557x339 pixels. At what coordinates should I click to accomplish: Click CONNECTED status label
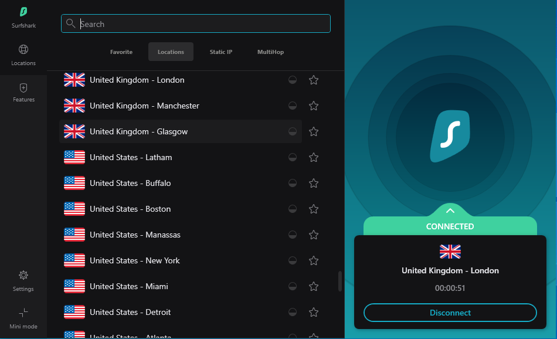coord(450,226)
